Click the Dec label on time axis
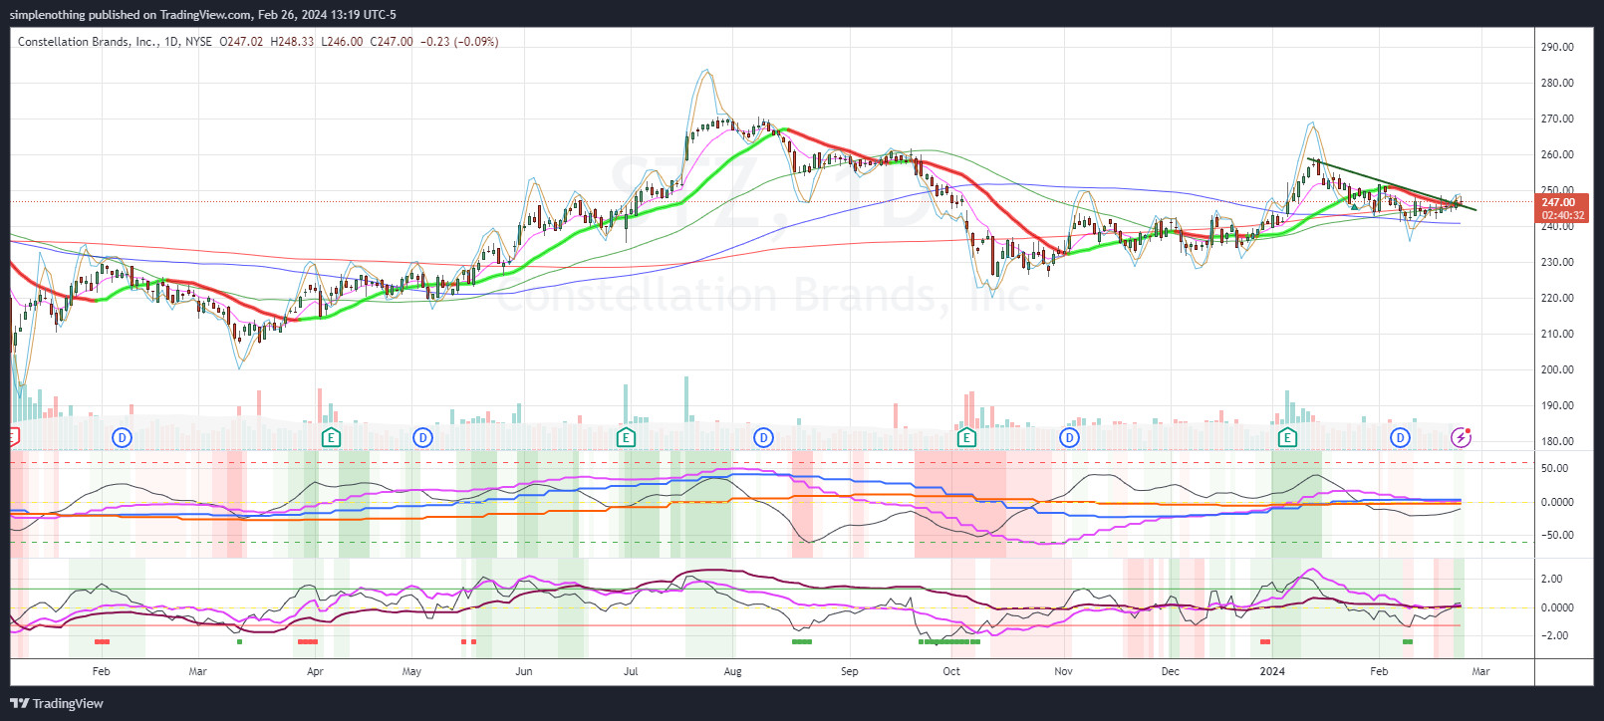The image size is (1604, 721). (1171, 671)
